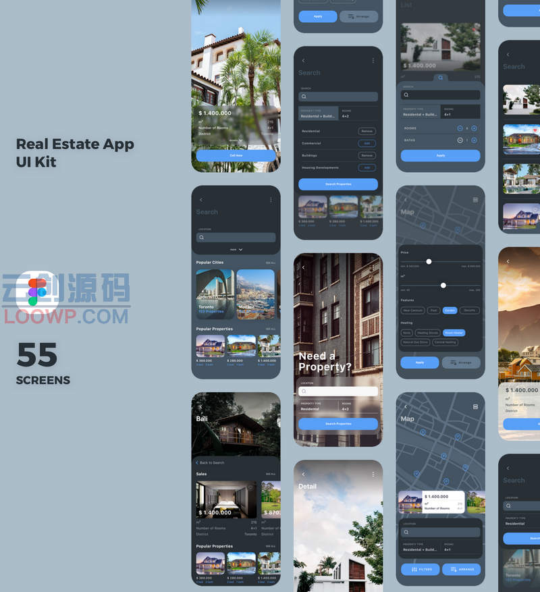Select the Central Heating chip
540x592 pixels.
[x=446, y=342]
